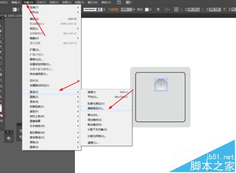
Task: Click the fill color swatch in control bar
Action: pos(15,9)
